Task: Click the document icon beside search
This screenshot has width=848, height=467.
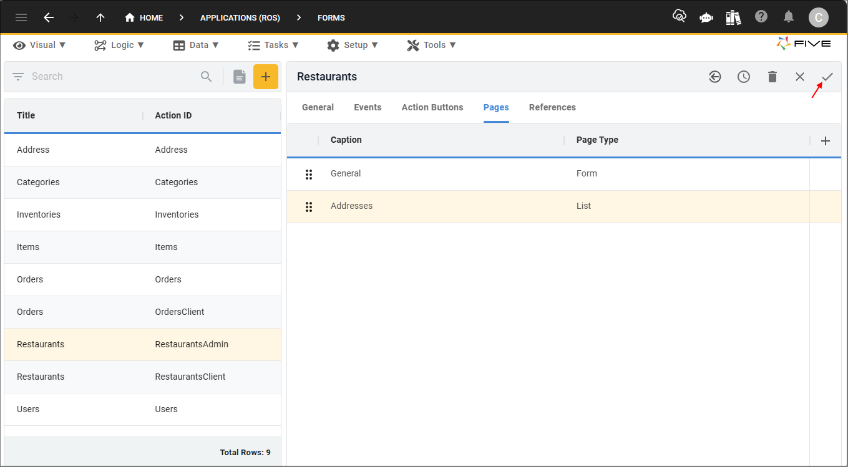Action: click(x=240, y=77)
